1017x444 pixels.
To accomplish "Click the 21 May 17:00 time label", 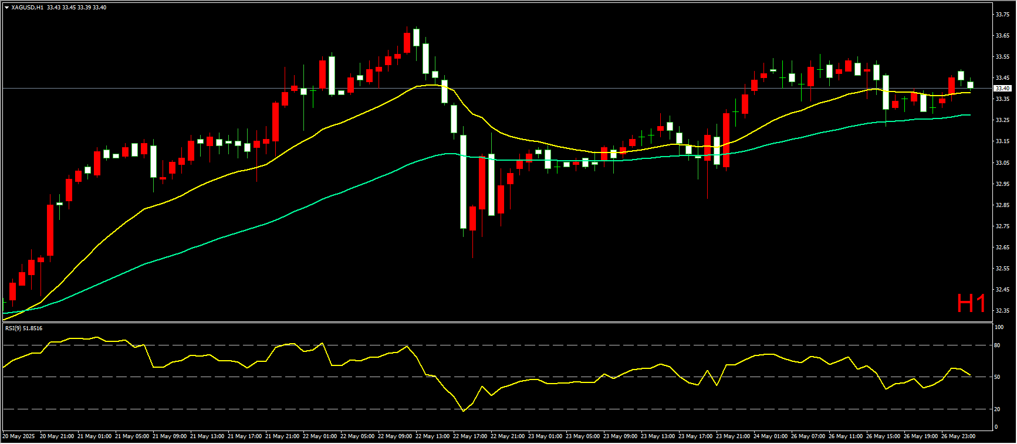I will click(245, 436).
